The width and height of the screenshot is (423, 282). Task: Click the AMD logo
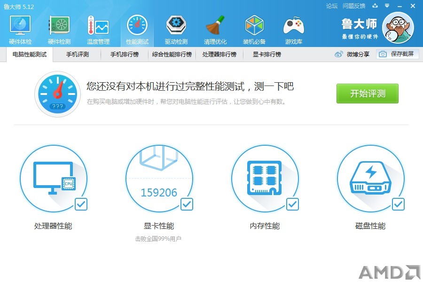click(389, 272)
